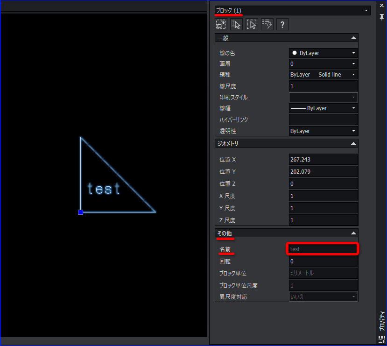Collapse the ジオメトリ section
The image size is (387, 346).
coord(353,144)
